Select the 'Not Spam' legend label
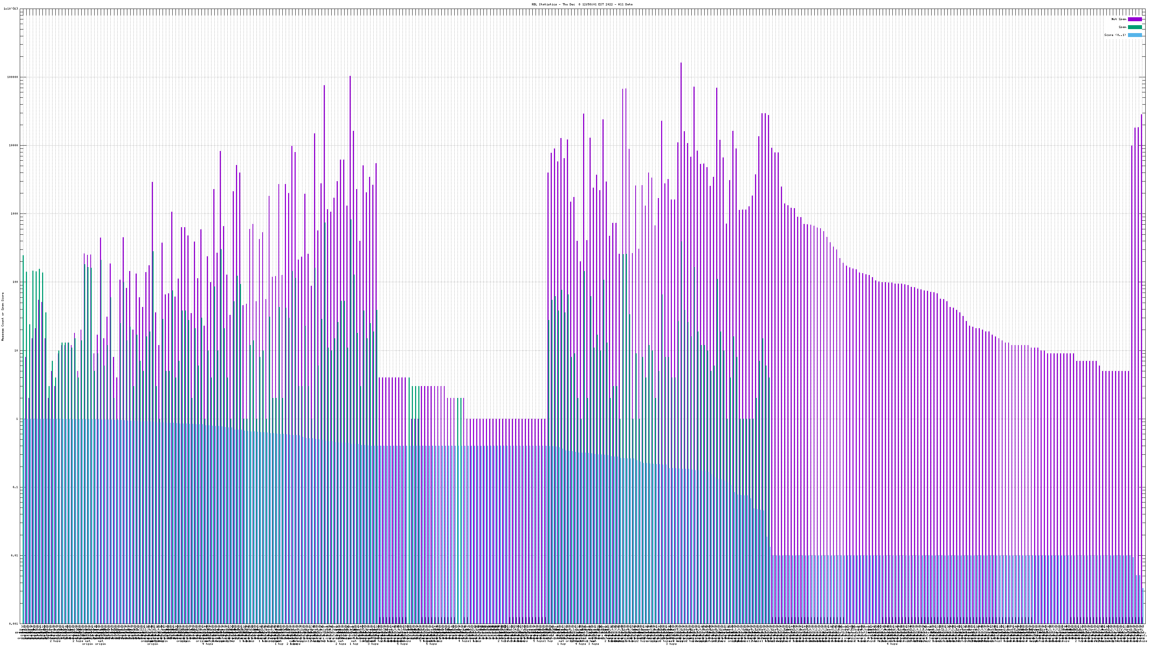Screen dimensions: 1151x647 pyautogui.click(x=1119, y=19)
